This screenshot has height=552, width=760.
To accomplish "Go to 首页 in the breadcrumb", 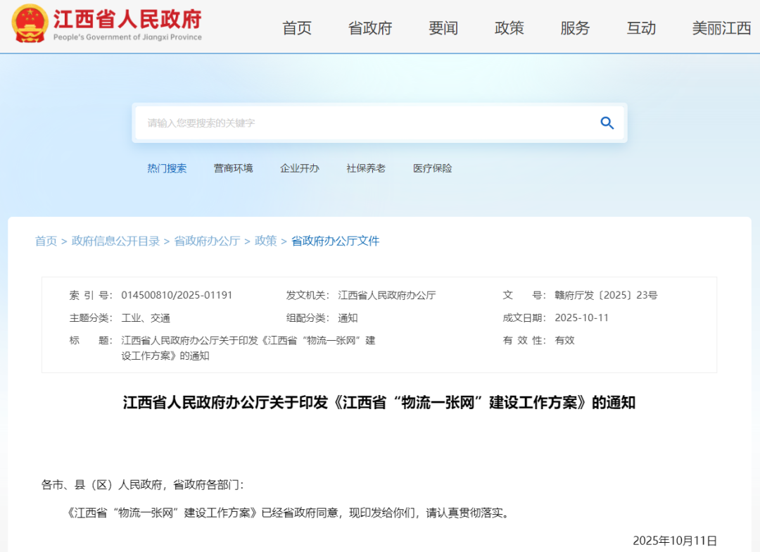I will pyautogui.click(x=46, y=241).
